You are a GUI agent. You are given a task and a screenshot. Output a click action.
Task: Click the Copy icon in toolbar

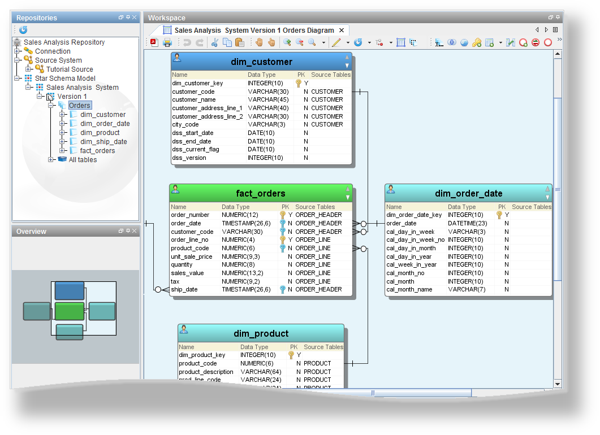coord(227,42)
